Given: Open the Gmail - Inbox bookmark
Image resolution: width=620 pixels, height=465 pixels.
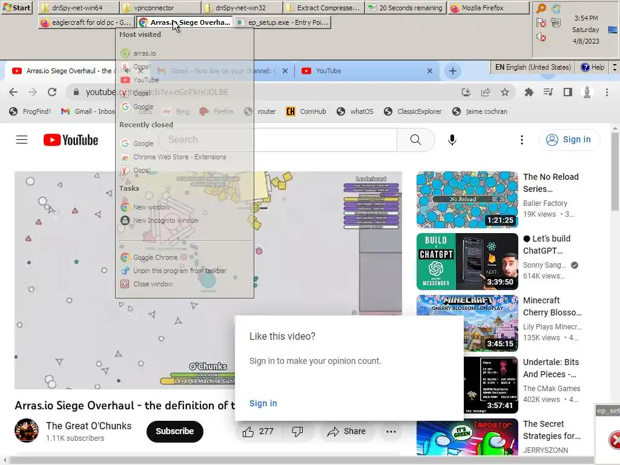Looking at the screenshot, I should coord(87,111).
